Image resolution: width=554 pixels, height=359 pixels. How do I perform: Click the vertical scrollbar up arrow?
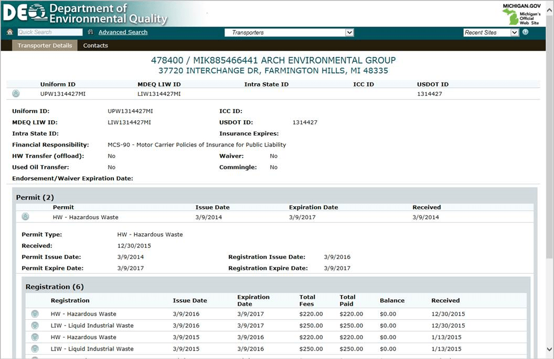click(x=549, y=10)
